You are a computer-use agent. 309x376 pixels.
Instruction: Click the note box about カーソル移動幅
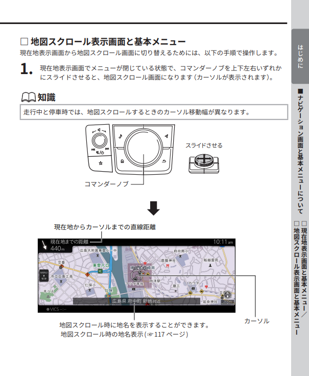pos(154,112)
